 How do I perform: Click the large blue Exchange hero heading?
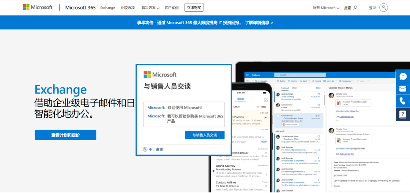[60, 89]
